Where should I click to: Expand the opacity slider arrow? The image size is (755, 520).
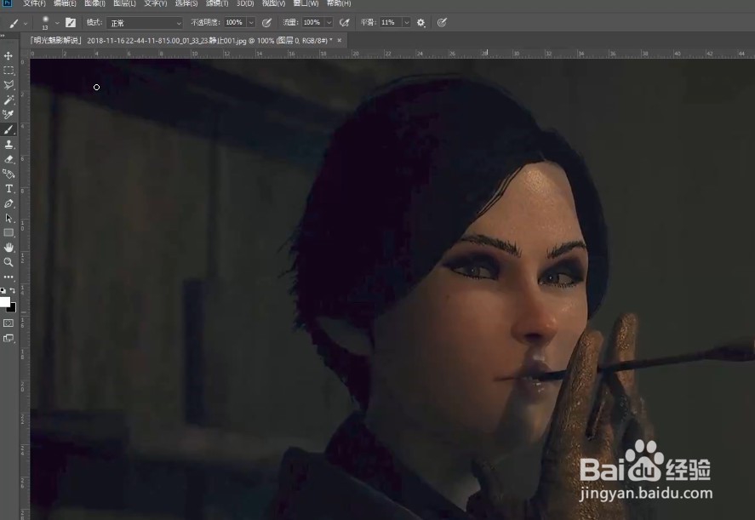coord(251,23)
